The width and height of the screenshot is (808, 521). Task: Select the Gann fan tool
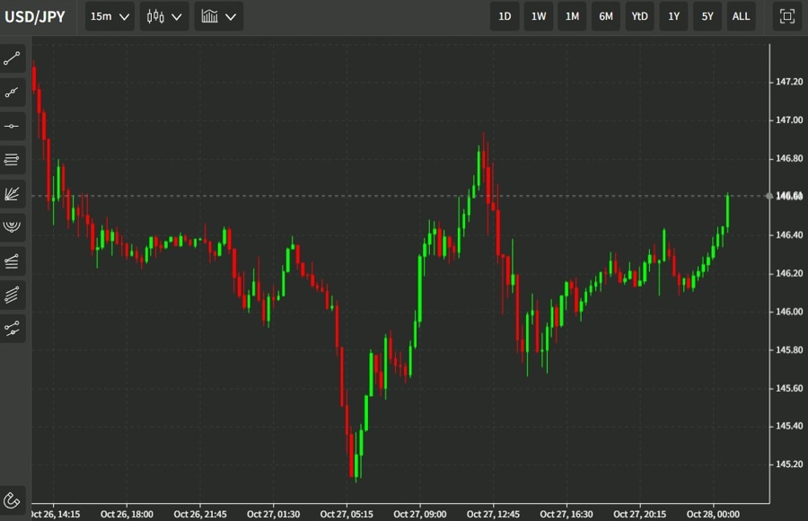click(x=12, y=192)
